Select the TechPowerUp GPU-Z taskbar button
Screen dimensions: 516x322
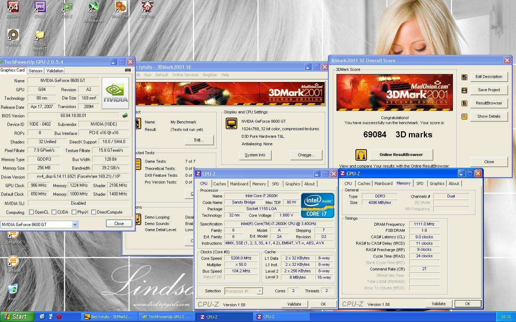tap(167, 317)
